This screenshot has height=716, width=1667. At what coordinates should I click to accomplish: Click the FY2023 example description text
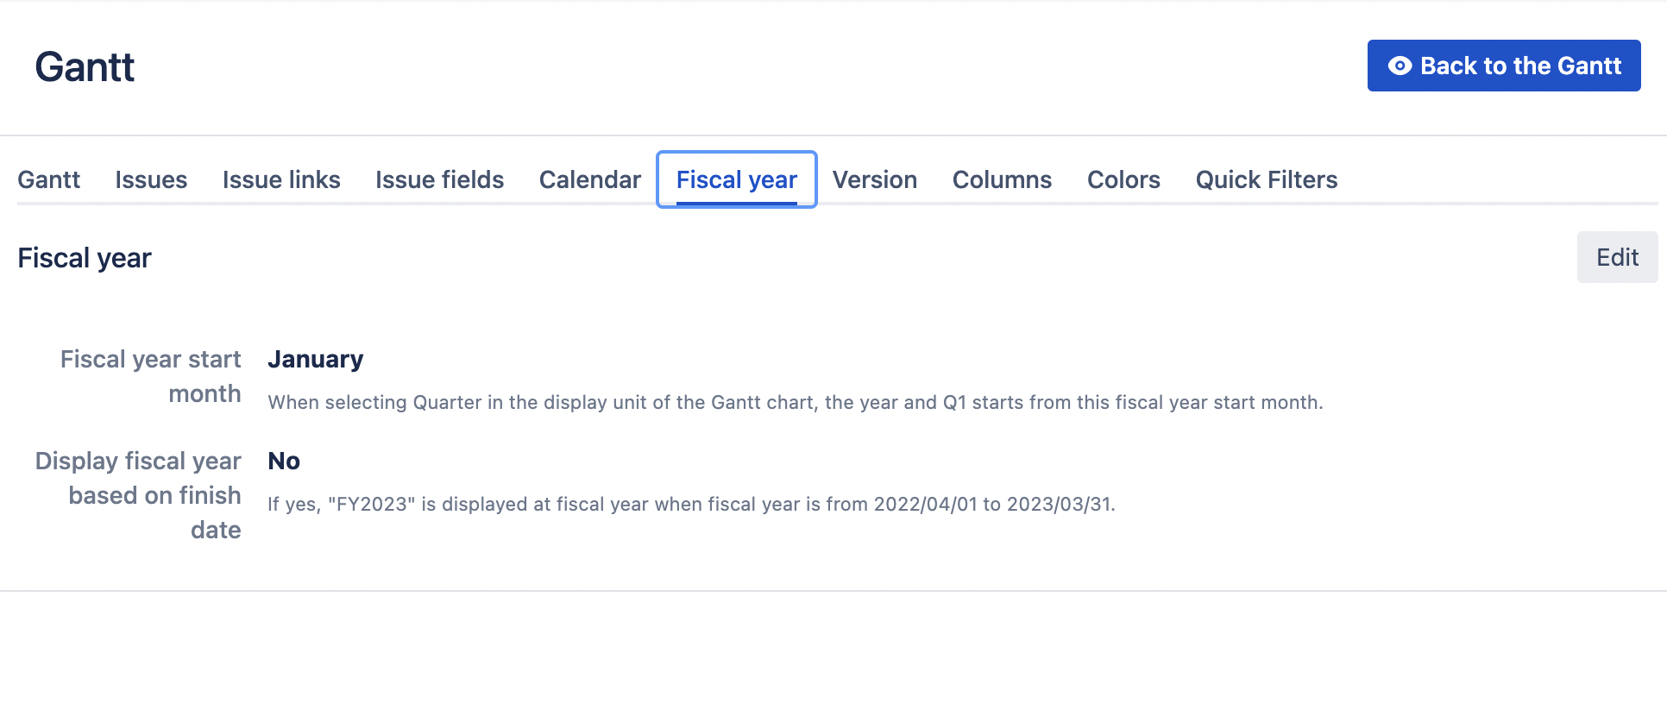[691, 504]
